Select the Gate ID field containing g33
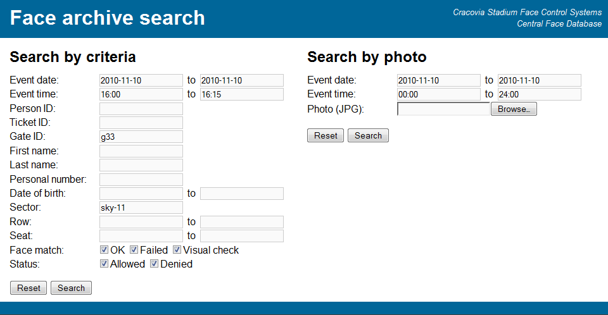 click(x=141, y=137)
